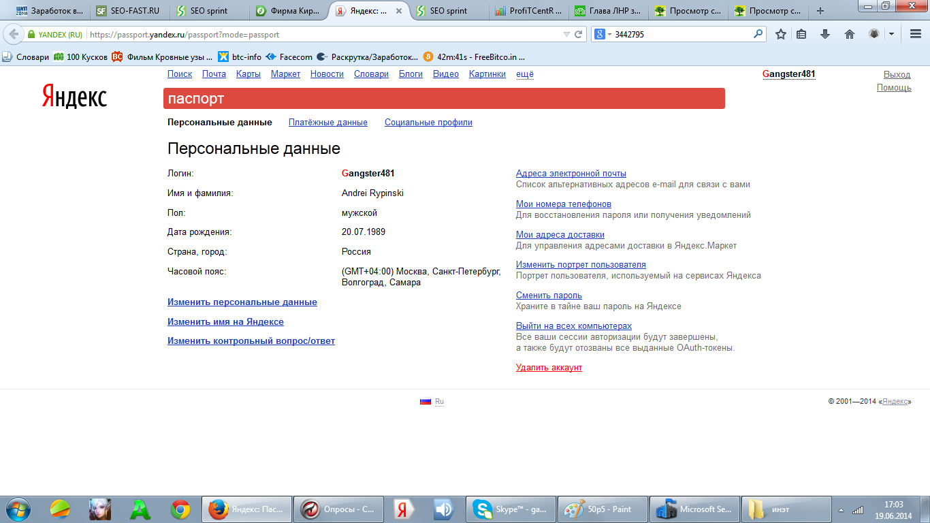Switch to the Заработок в... browser tab
This screenshot has width=930, height=523.
tap(50, 11)
